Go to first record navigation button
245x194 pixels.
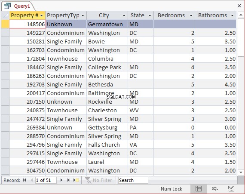(x=24, y=180)
